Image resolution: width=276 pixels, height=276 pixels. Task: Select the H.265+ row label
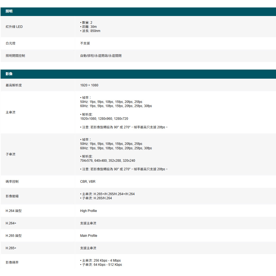tap(11, 248)
